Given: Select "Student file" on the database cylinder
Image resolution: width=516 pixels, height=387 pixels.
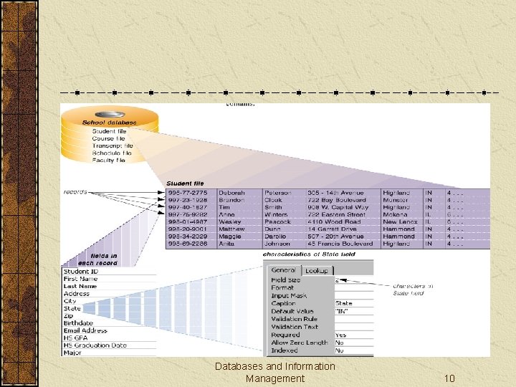Looking at the screenshot, I should (x=109, y=131).
